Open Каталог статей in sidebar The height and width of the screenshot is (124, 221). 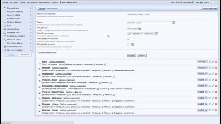click(14, 19)
